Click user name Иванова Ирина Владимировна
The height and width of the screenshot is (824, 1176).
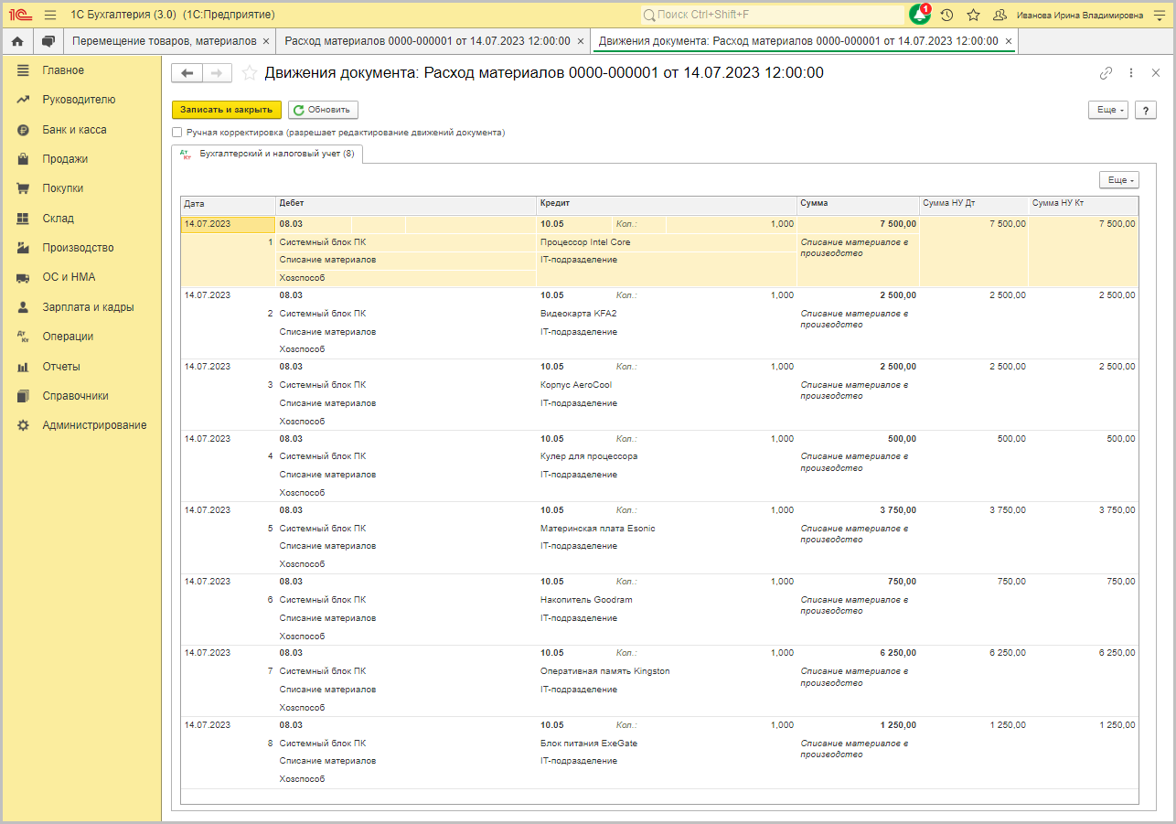(x=1080, y=15)
